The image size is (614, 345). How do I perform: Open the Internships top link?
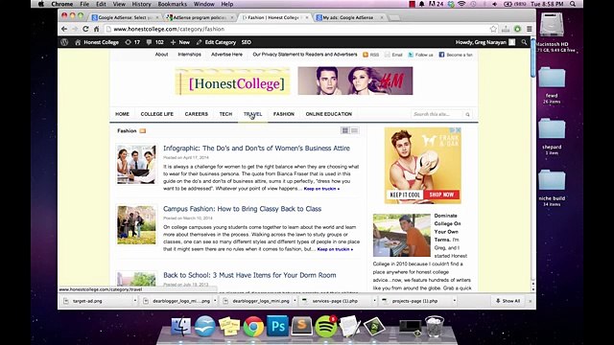pos(189,55)
